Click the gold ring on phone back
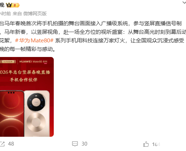 coord(36,122)
